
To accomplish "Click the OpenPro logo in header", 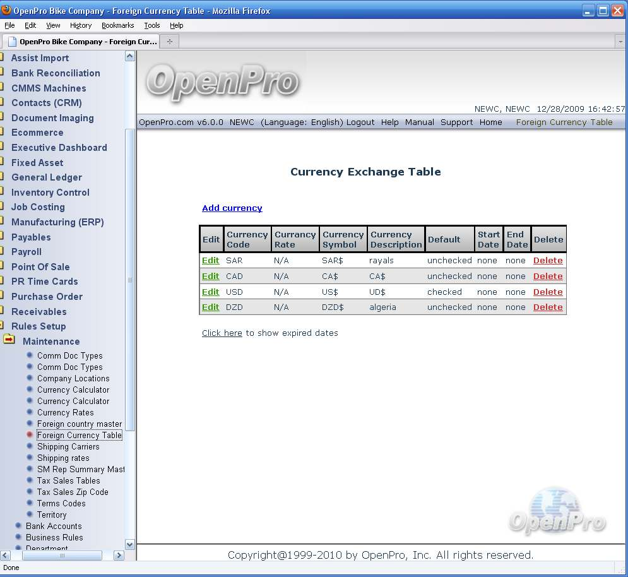I will (x=222, y=82).
